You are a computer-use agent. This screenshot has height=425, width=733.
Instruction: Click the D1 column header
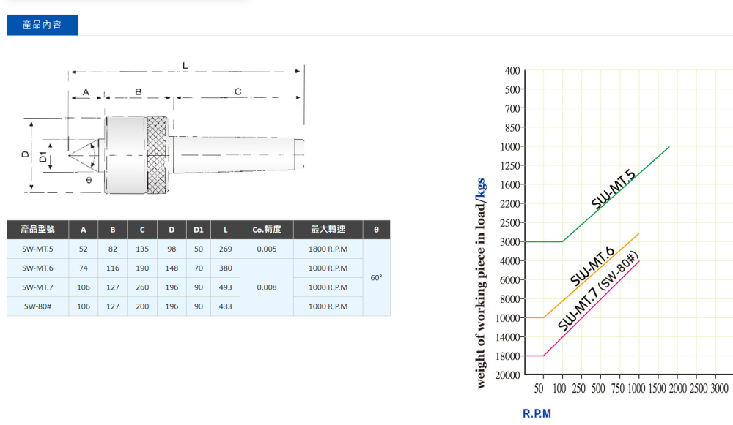198,230
